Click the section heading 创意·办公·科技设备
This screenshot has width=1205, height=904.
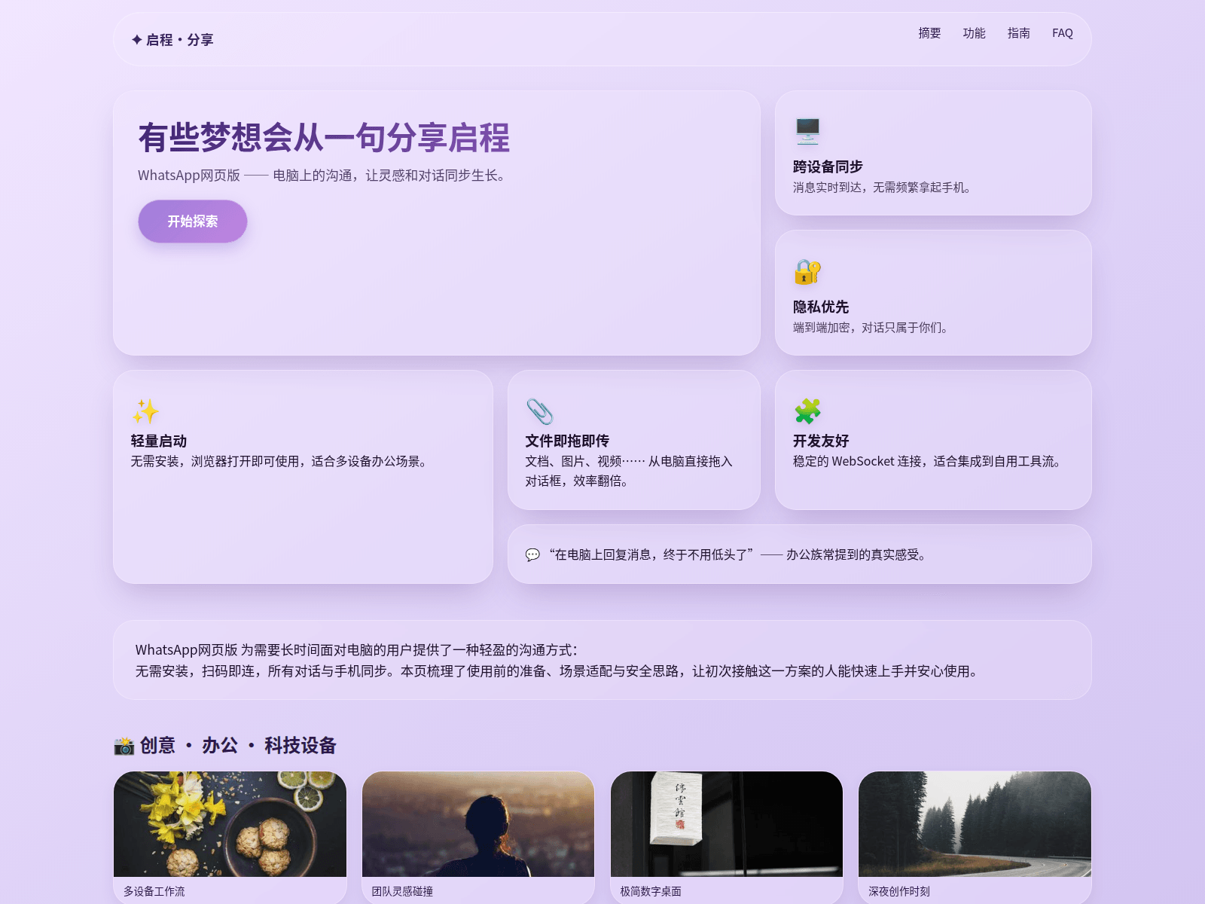point(238,746)
